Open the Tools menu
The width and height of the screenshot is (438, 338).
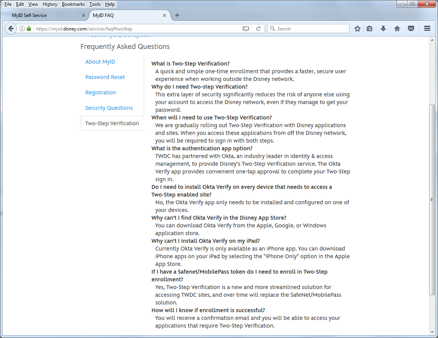pos(95,4)
